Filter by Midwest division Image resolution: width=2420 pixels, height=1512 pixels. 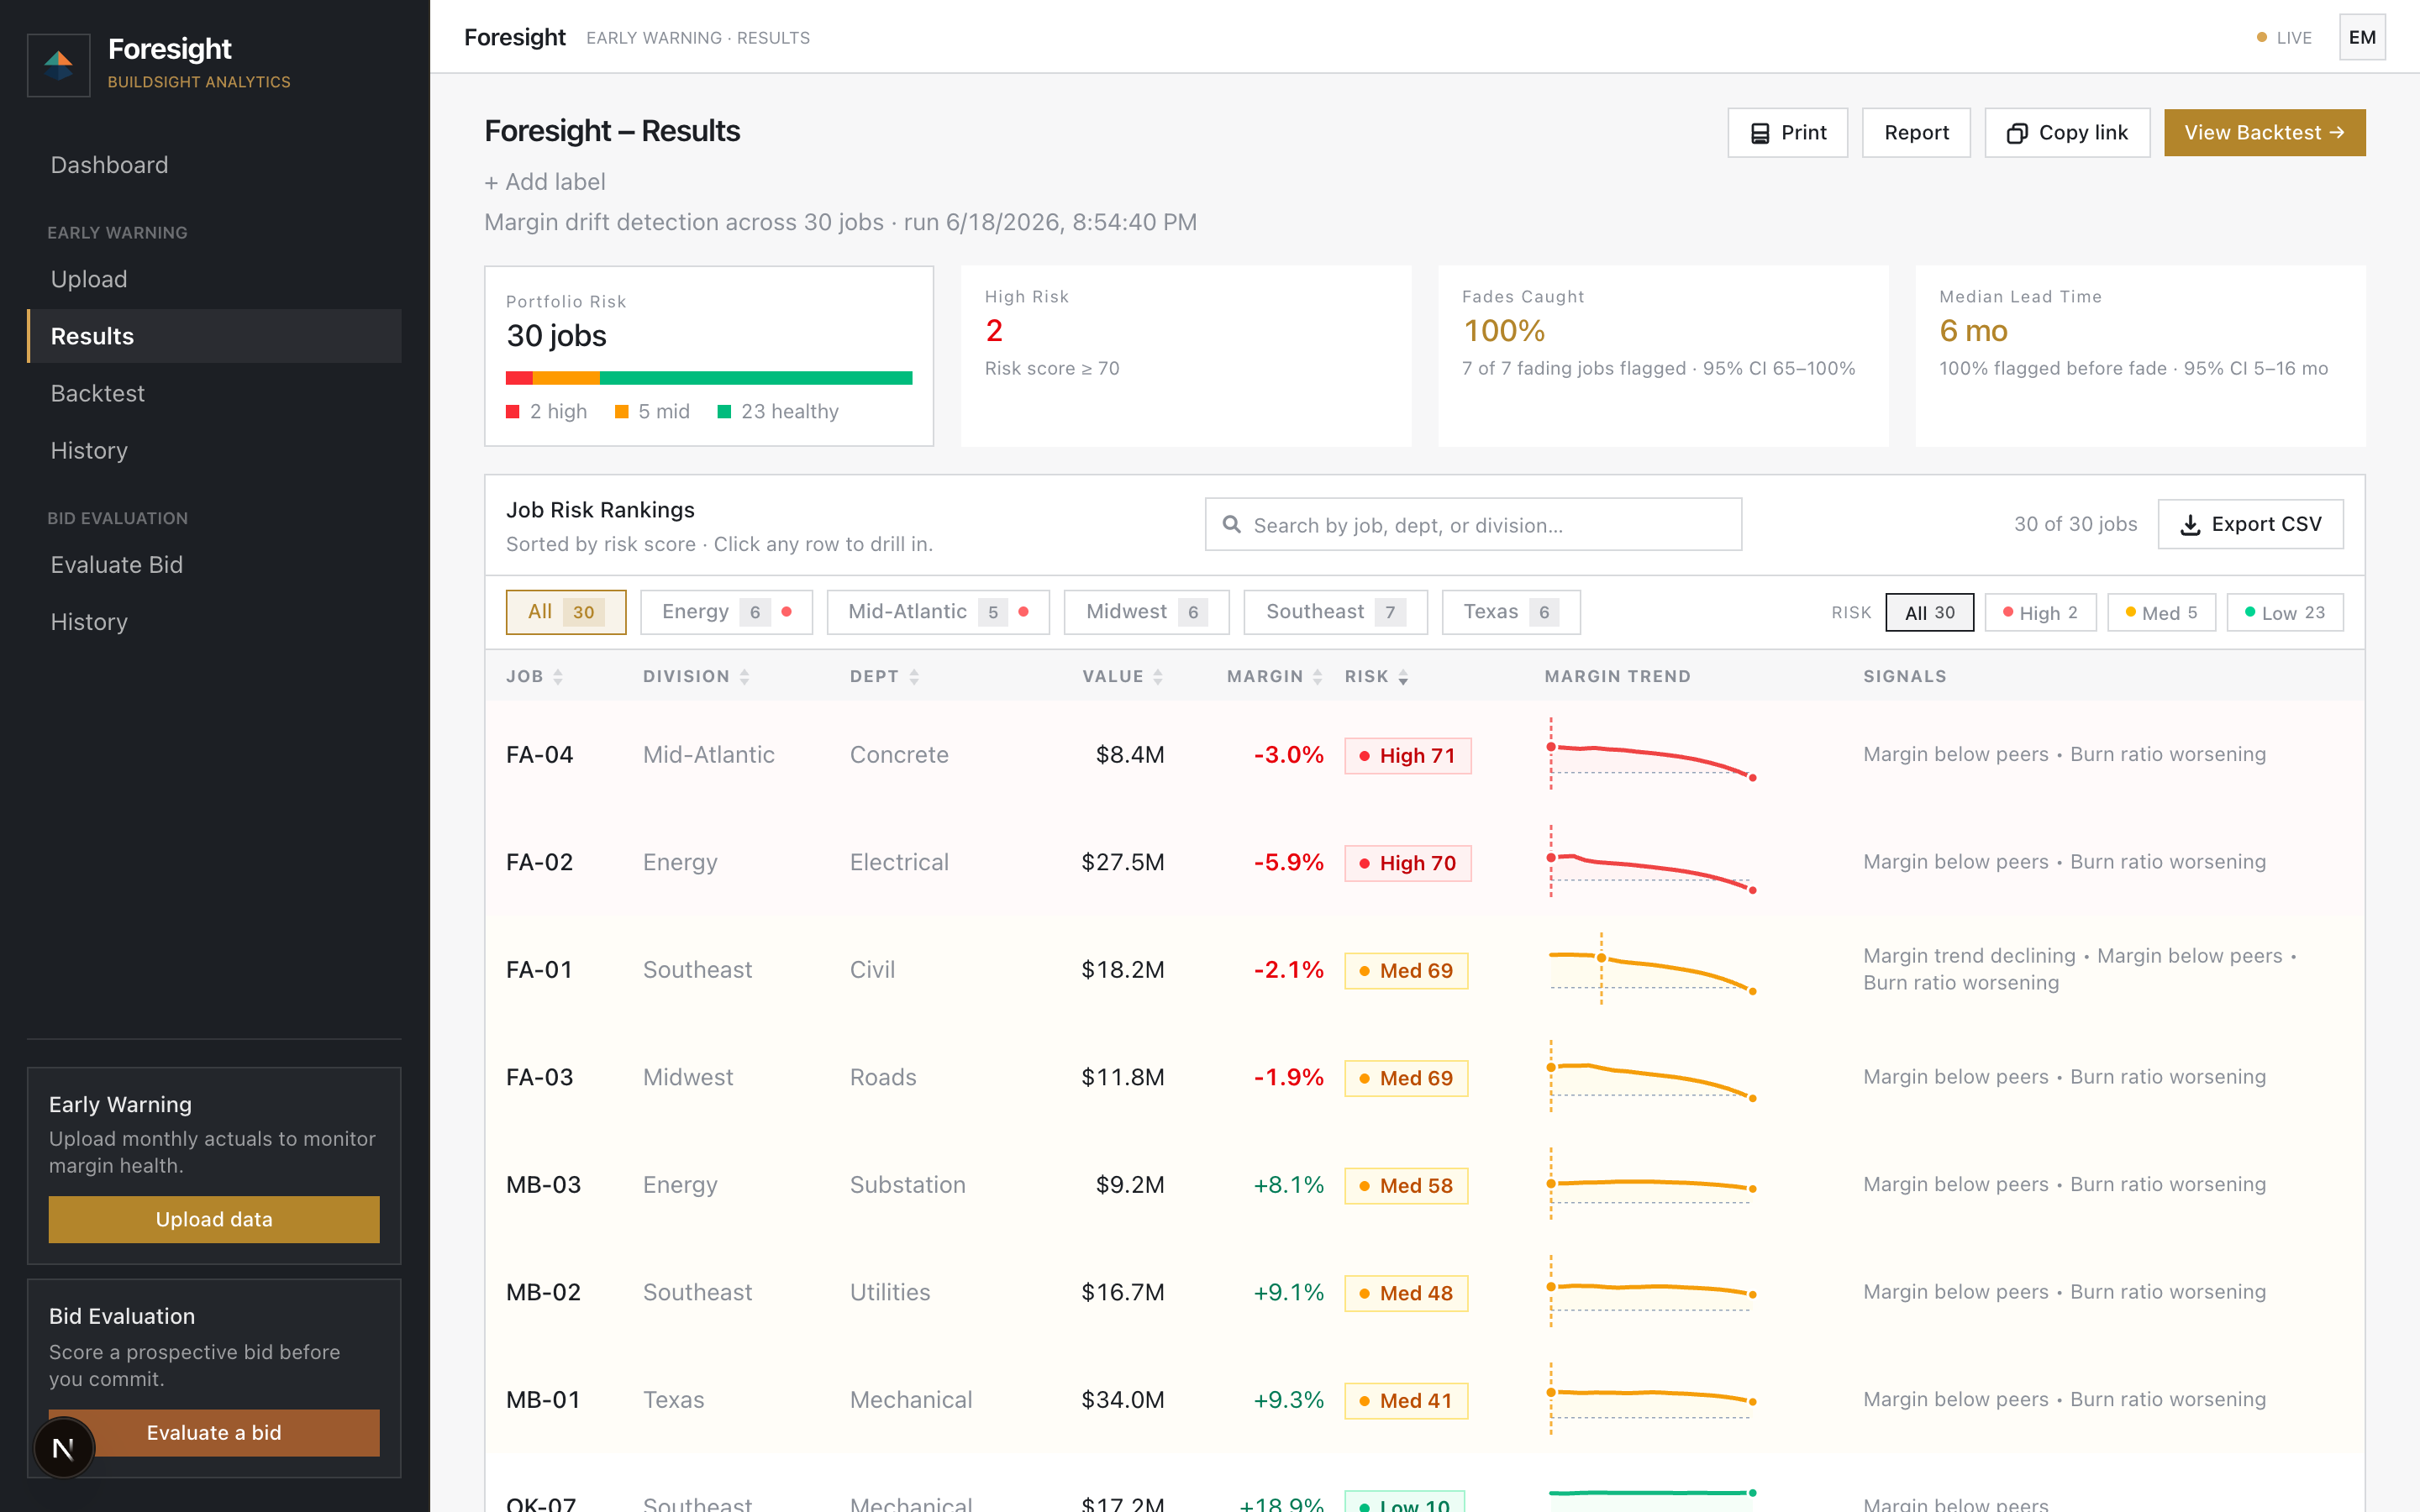1146,612
